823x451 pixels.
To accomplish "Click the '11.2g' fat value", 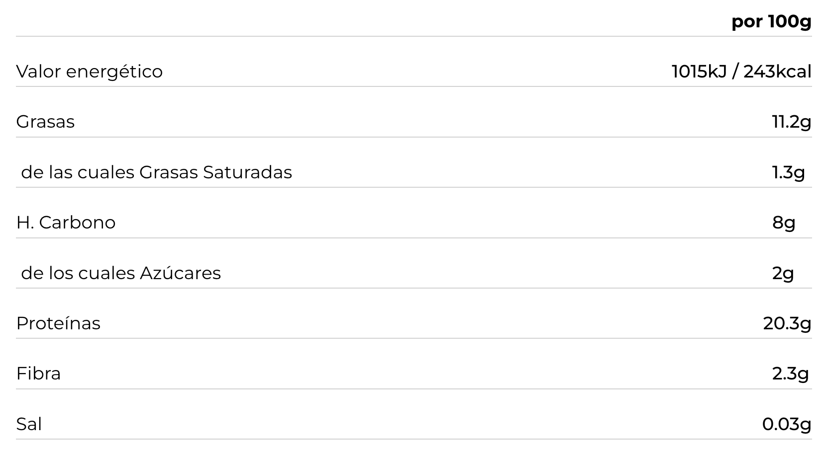I will click(x=791, y=122).
